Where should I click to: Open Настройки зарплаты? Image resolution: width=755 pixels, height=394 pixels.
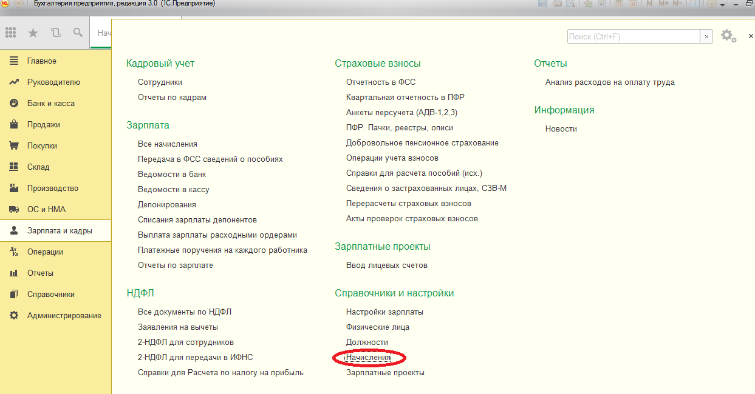[x=384, y=312]
